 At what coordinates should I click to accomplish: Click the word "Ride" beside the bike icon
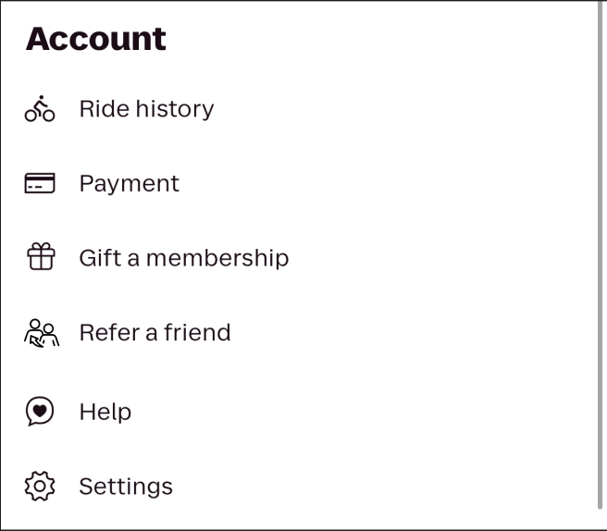click(105, 109)
